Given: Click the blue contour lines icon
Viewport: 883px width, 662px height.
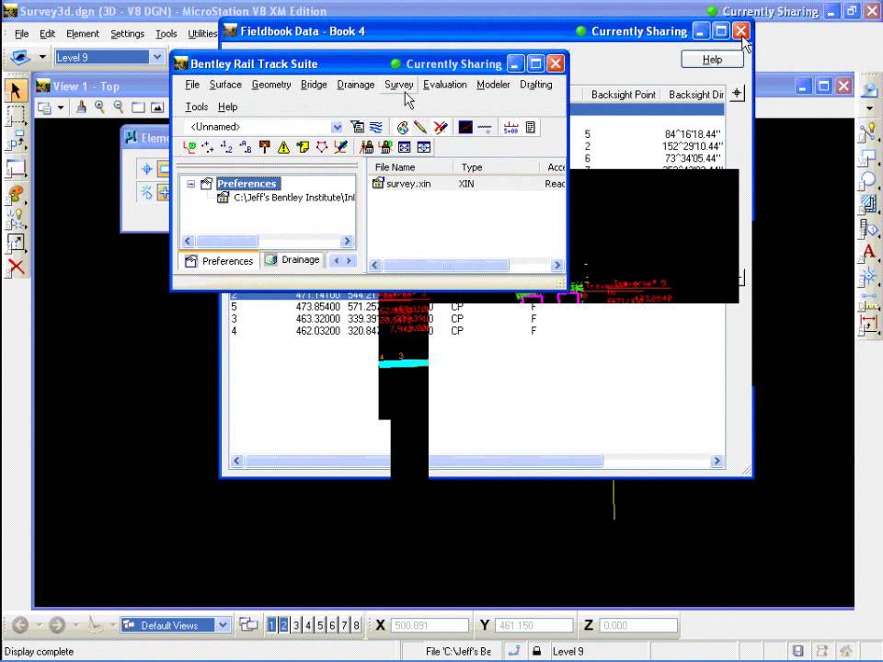Looking at the screenshot, I should click(x=375, y=127).
